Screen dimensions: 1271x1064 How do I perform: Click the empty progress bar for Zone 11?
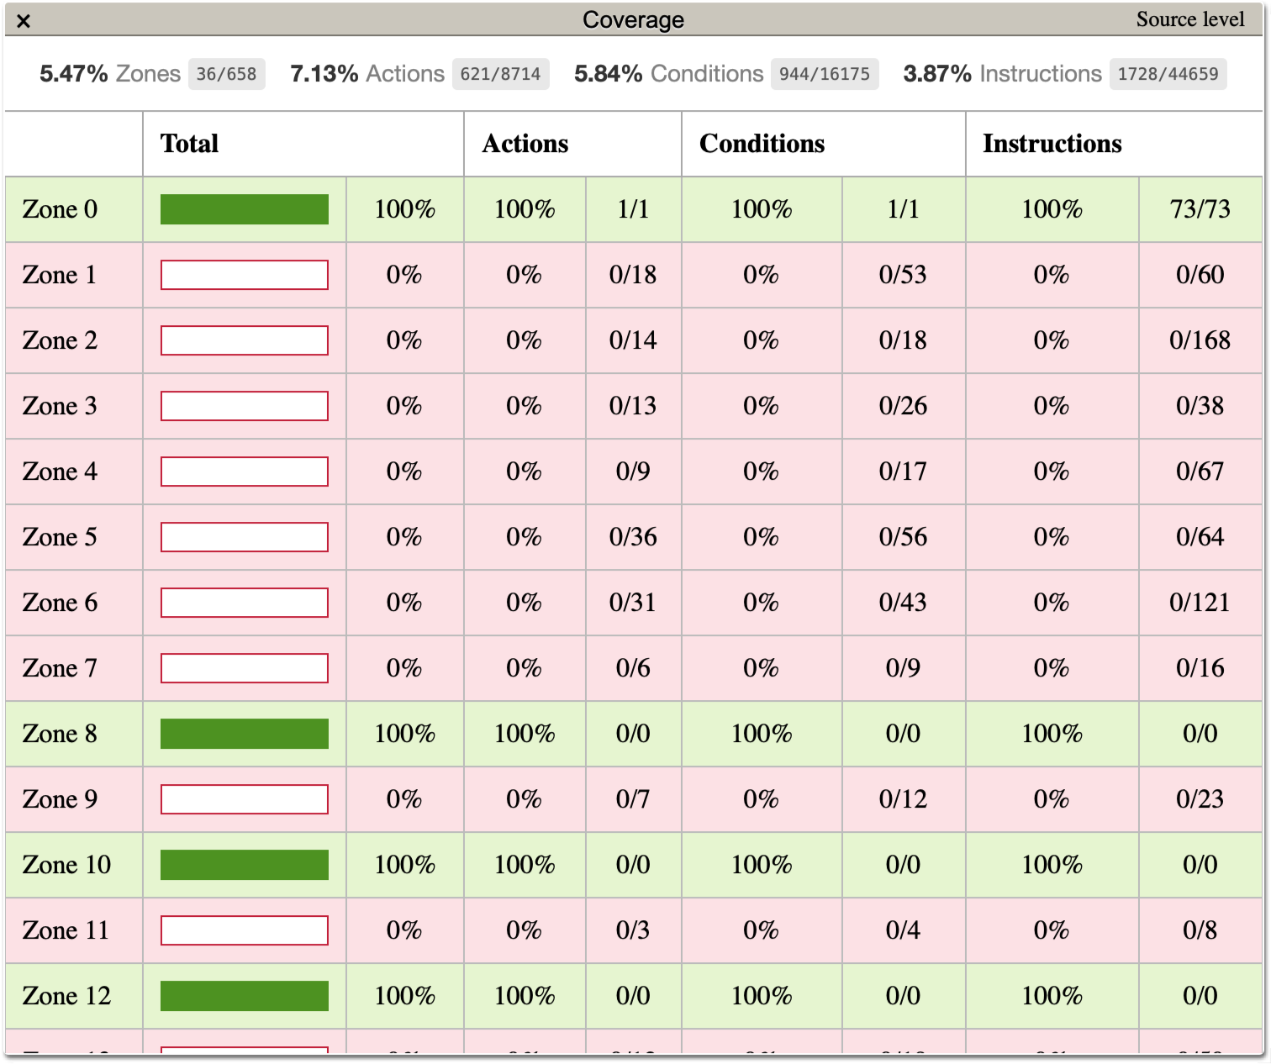click(245, 930)
